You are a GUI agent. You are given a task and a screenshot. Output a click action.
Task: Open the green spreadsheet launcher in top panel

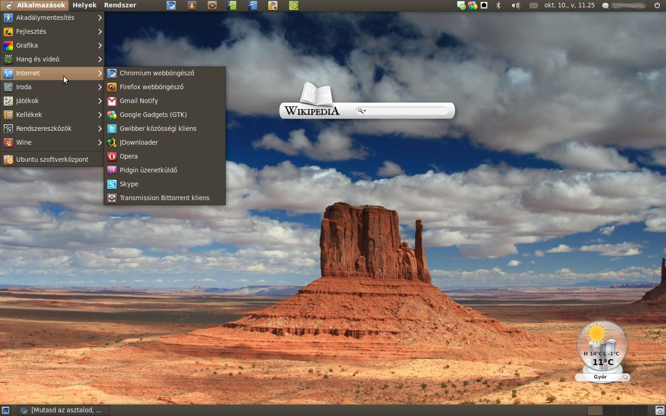tap(232, 6)
